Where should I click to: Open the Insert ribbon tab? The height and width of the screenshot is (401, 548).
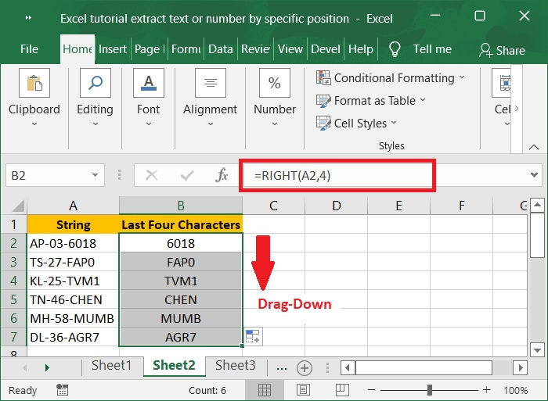click(113, 48)
